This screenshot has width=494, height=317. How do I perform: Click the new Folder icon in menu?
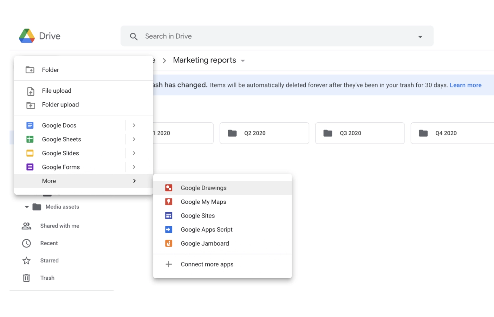click(30, 70)
